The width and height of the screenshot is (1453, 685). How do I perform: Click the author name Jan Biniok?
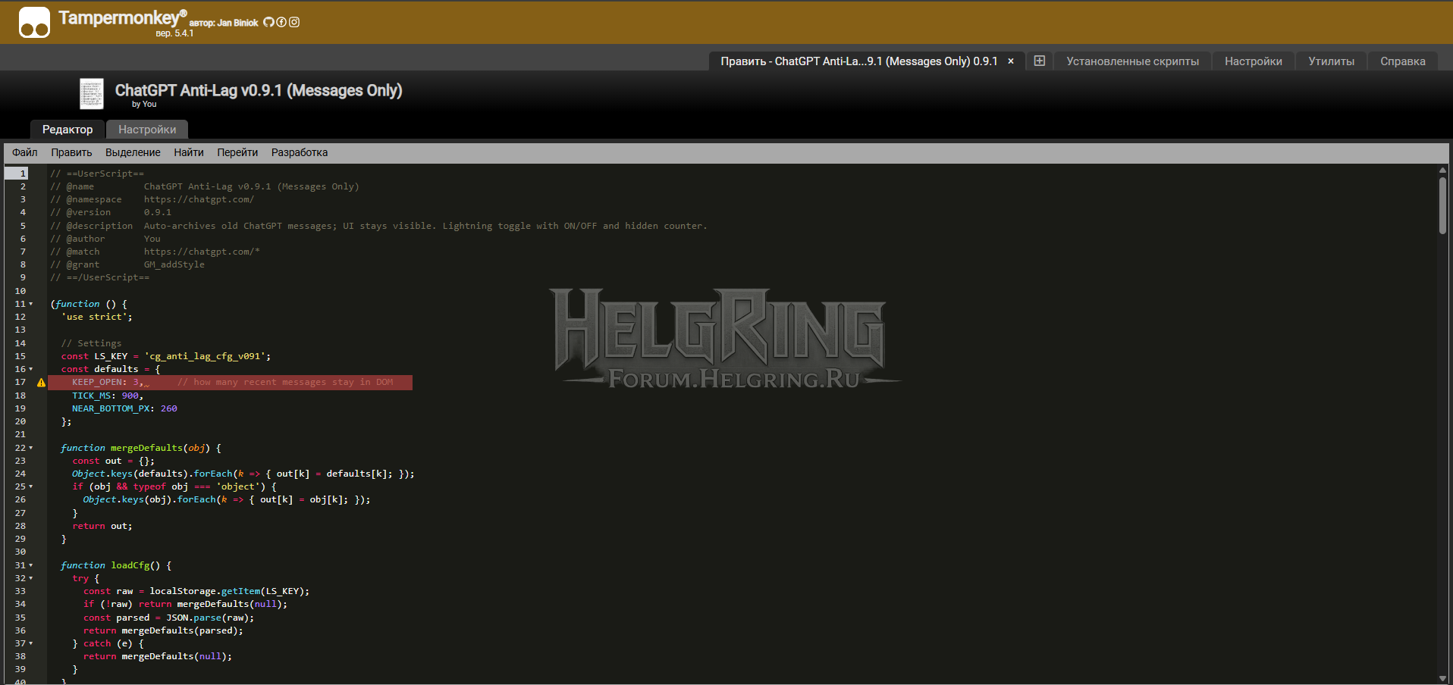point(238,23)
